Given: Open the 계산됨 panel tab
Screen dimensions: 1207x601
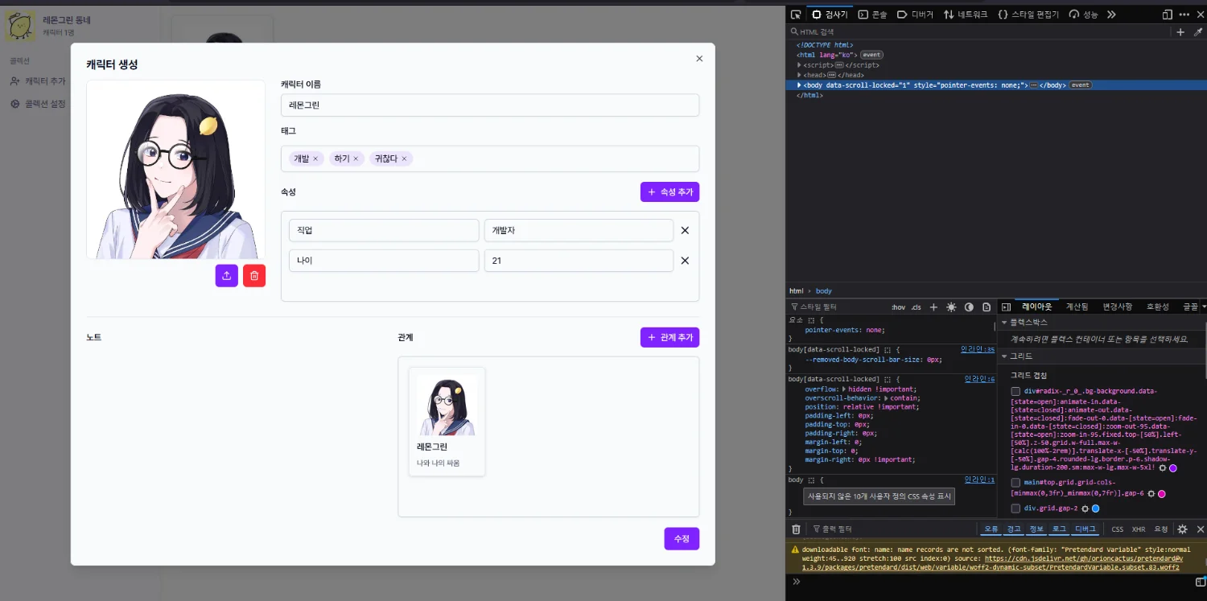Looking at the screenshot, I should [x=1077, y=307].
